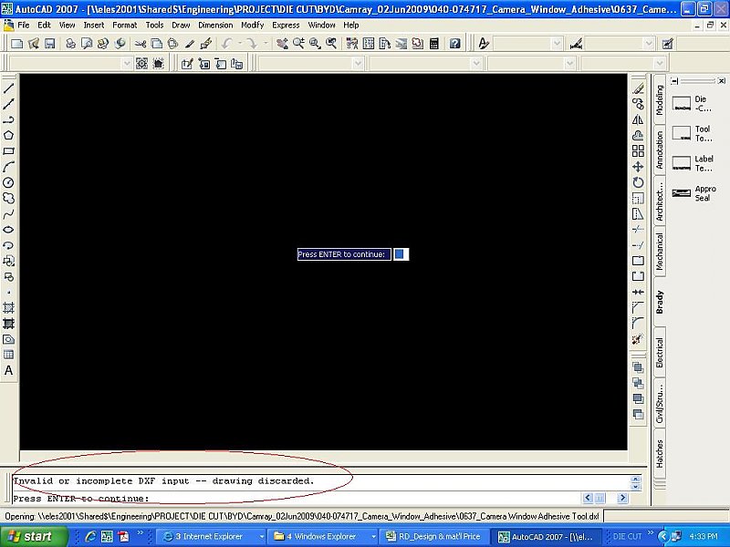Switch to the Mechanical palette tab

660,250
